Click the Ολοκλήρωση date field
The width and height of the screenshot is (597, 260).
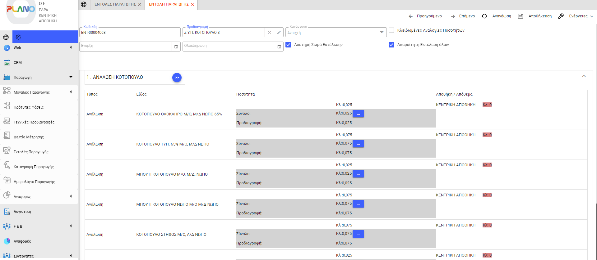[229, 47]
